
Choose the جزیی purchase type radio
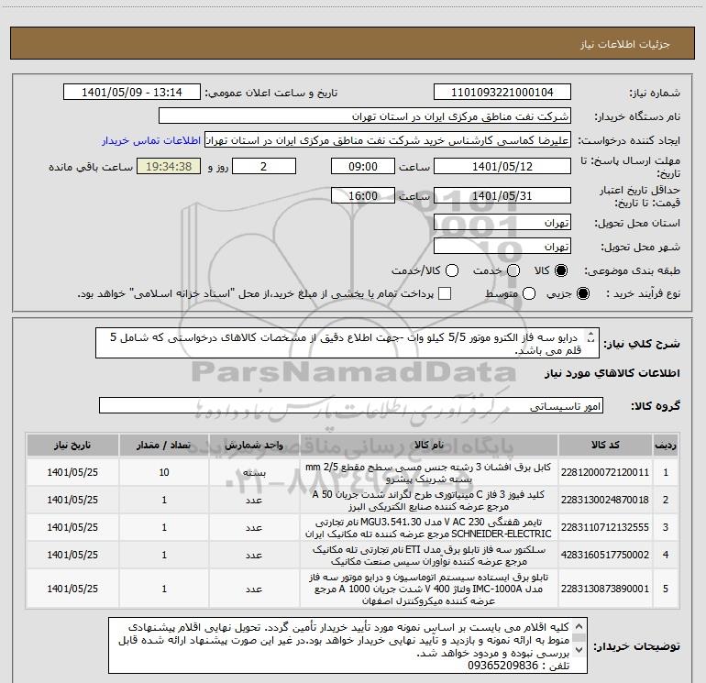[x=582, y=293]
